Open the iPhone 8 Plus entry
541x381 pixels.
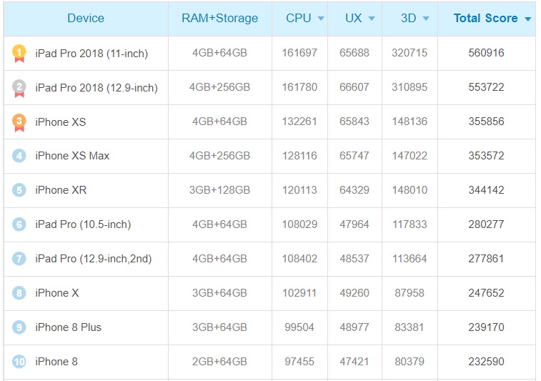68,327
